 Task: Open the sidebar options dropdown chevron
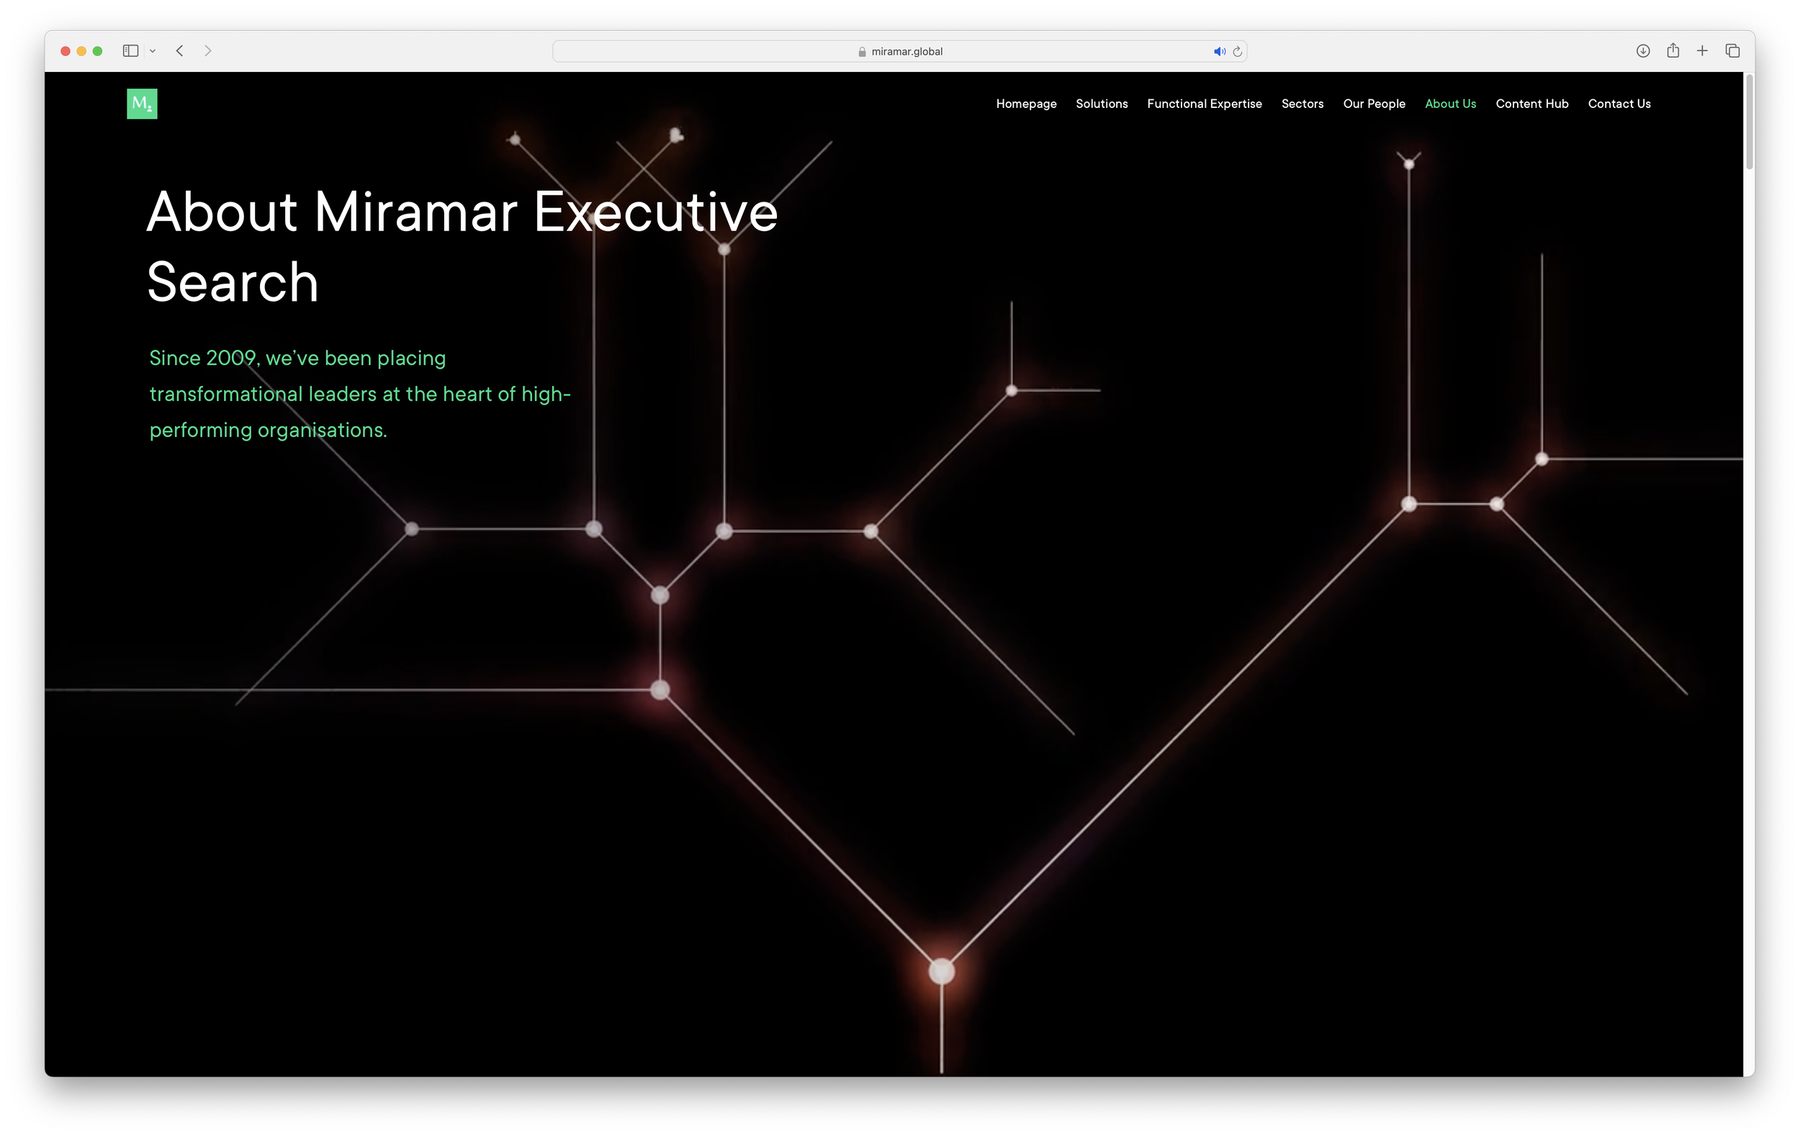(153, 51)
